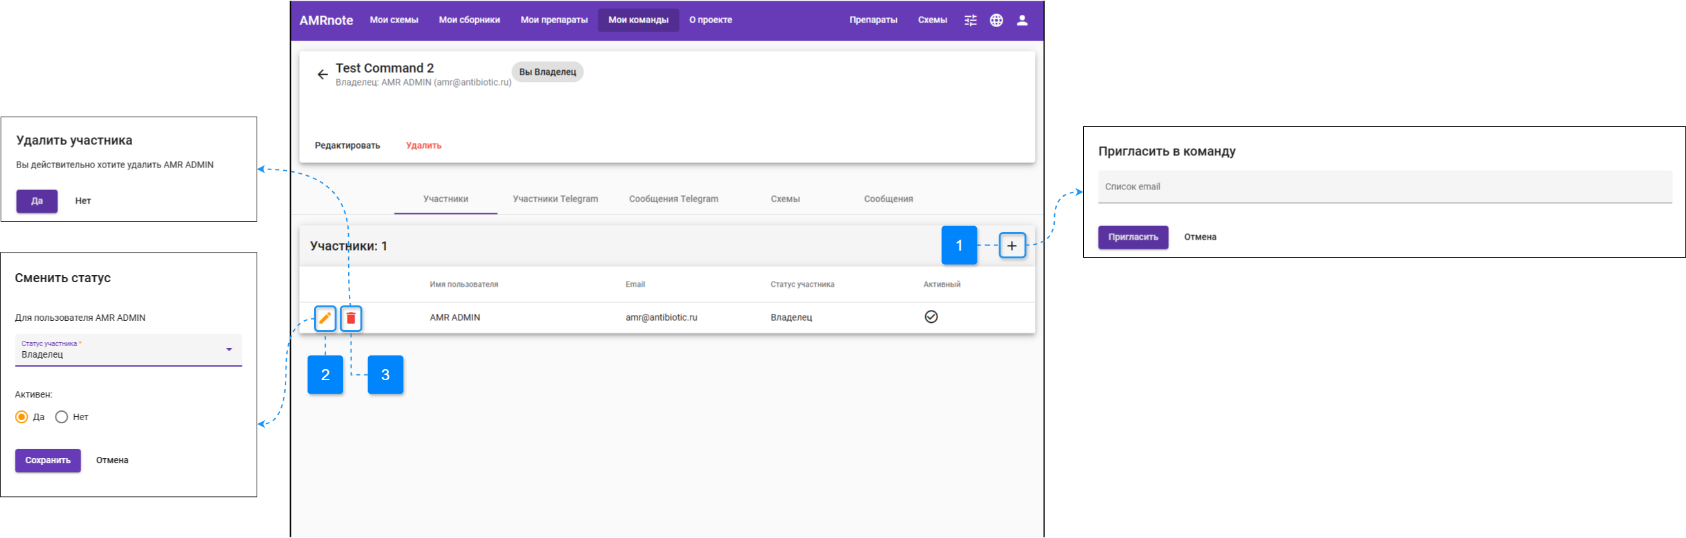Switch to the Участники tab
The image size is (1686, 538).
tap(446, 198)
